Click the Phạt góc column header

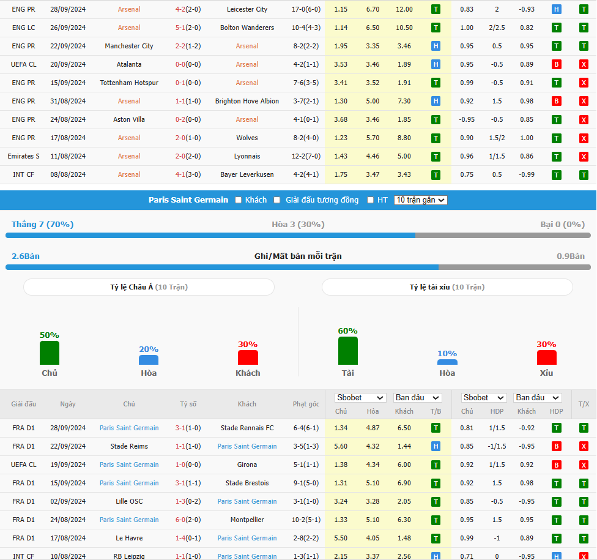[x=306, y=404]
